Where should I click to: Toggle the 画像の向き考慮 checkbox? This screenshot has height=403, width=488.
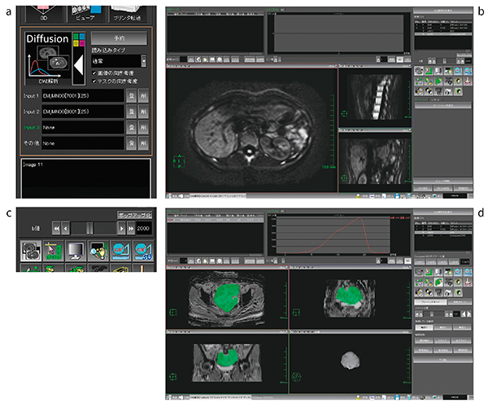tap(93, 74)
